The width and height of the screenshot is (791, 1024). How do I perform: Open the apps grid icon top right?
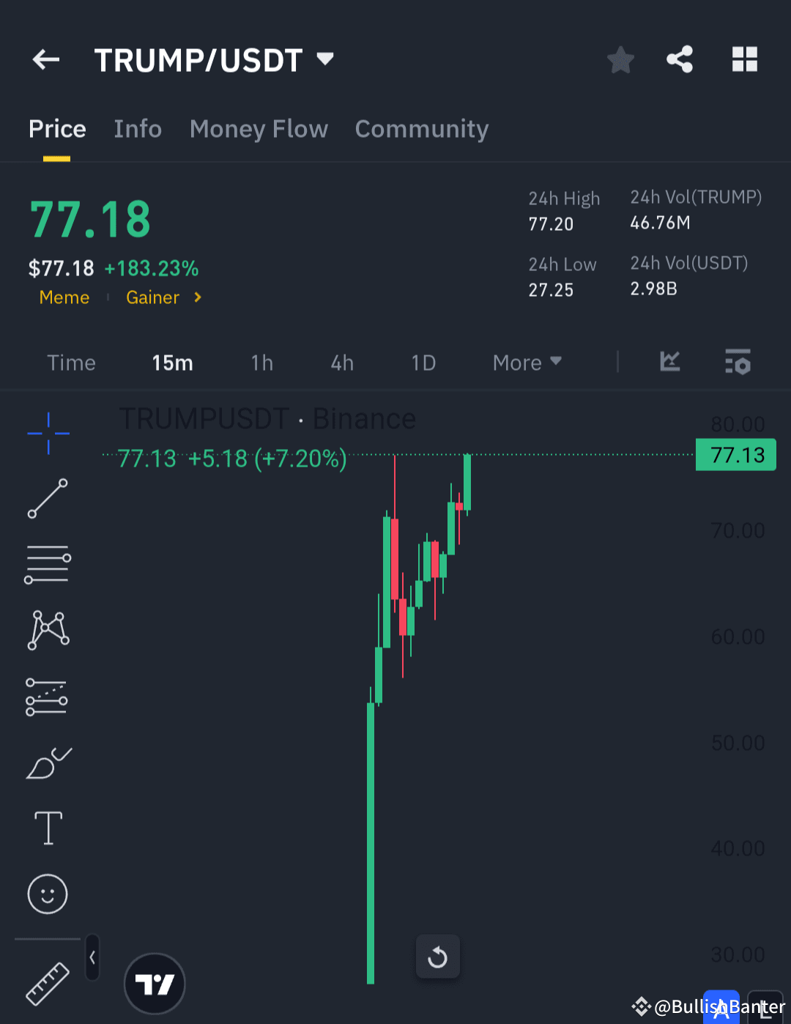745,60
